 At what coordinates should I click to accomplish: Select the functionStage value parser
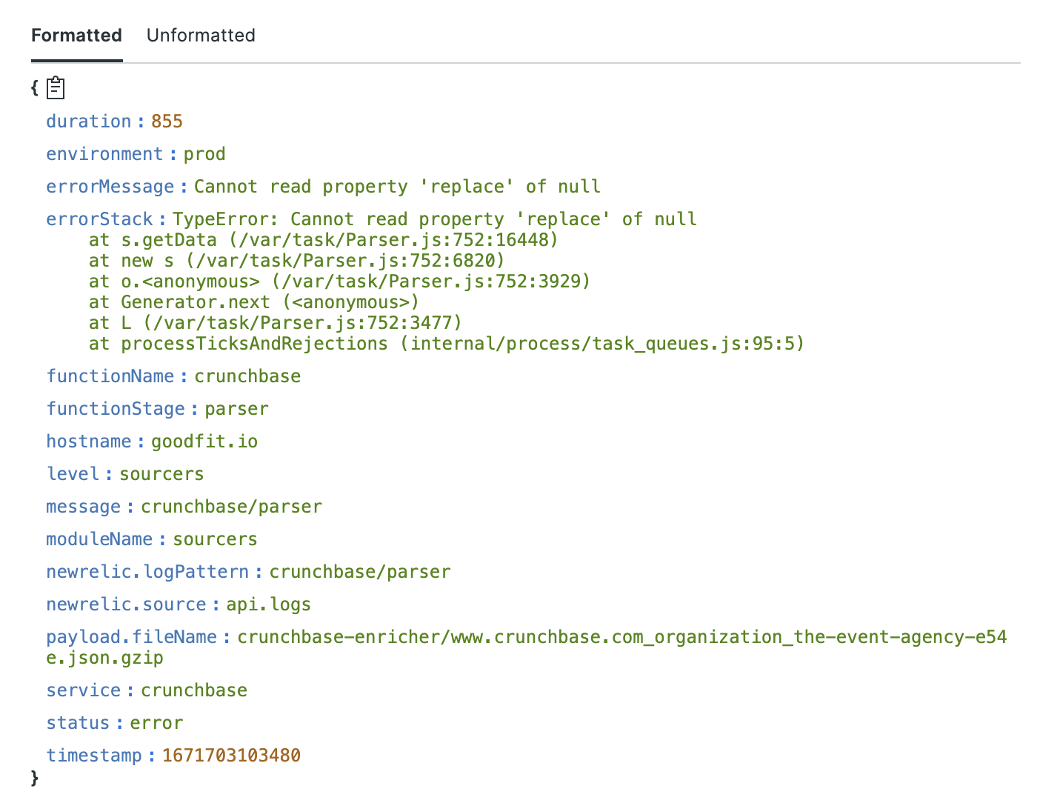click(x=236, y=409)
